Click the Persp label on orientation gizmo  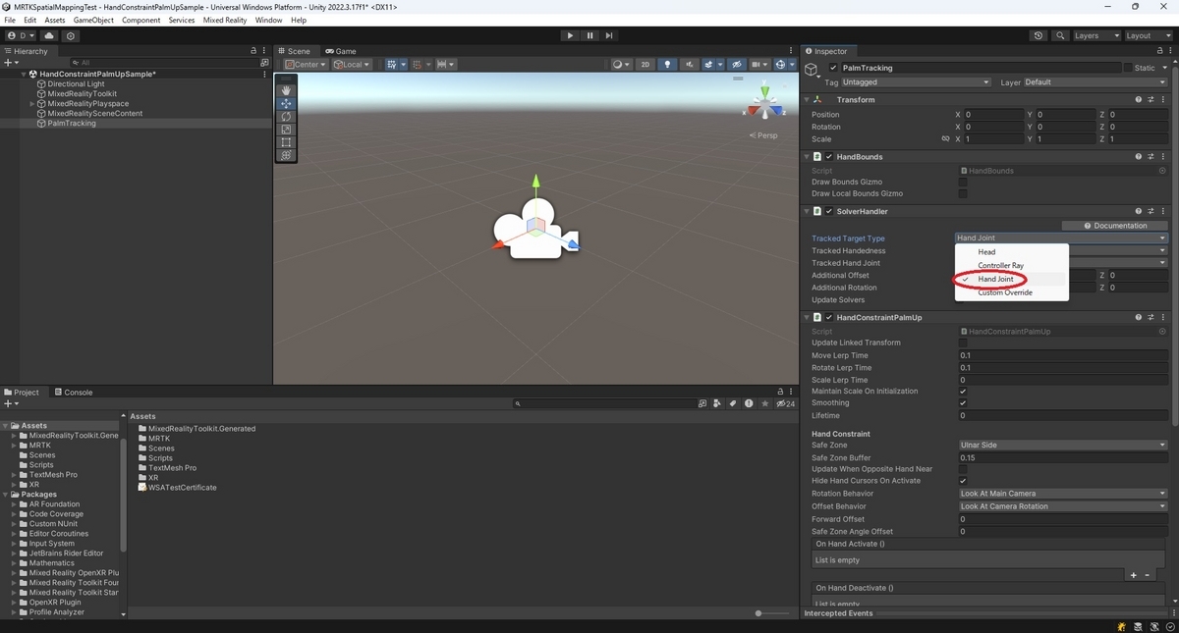pyautogui.click(x=765, y=135)
